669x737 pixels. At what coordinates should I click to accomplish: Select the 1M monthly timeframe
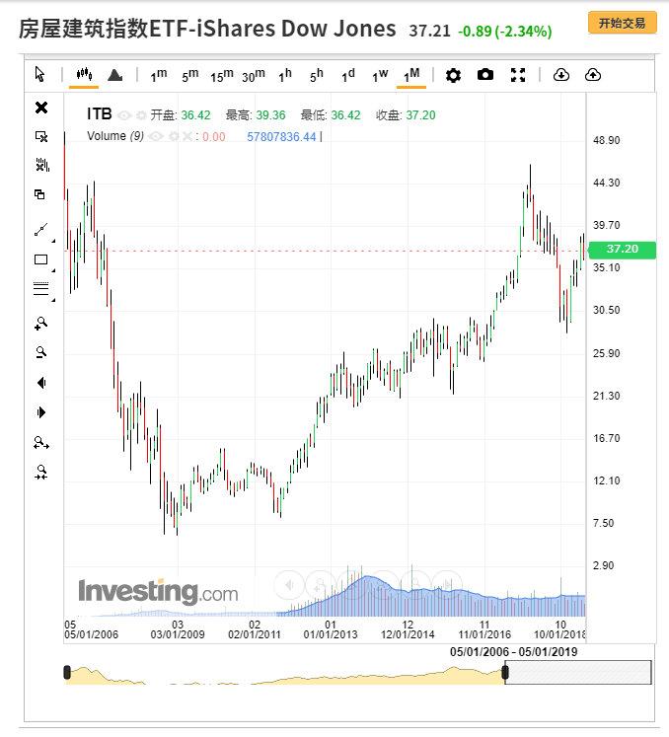tap(411, 75)
